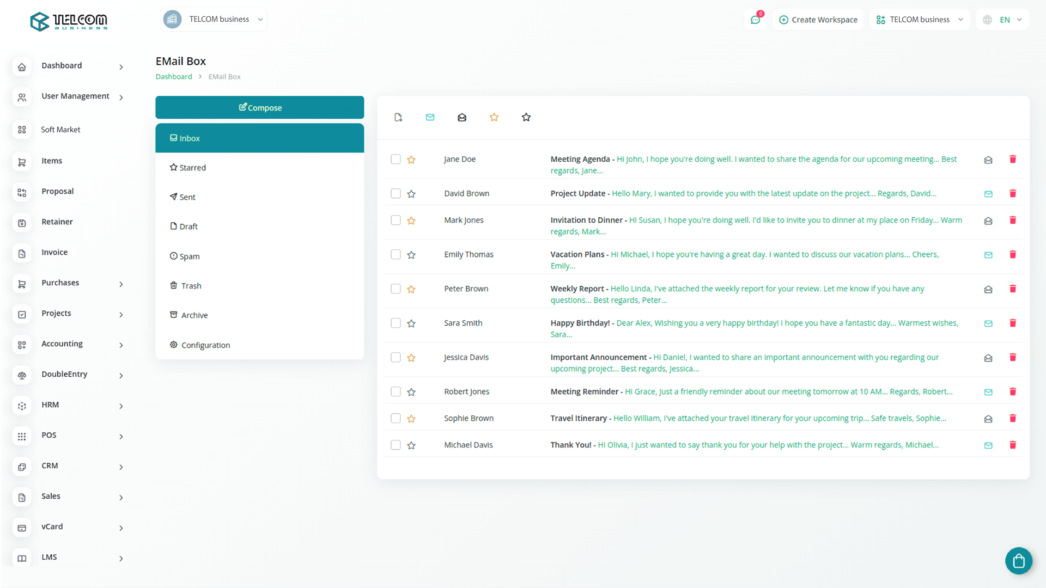Image resolution: width=1046 pixels, height=588 pixels.
Task: Select the Mark Jones email checkbox
Action: (x=396, y=220)
